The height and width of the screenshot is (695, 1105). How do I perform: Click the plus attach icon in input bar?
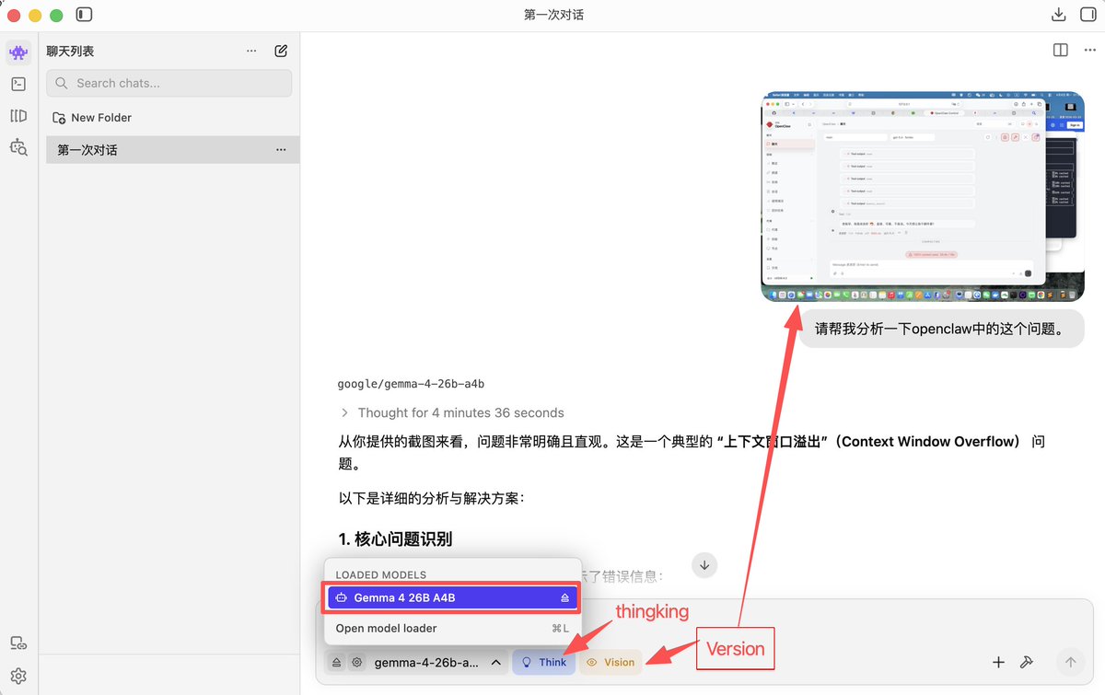[998, 662]
